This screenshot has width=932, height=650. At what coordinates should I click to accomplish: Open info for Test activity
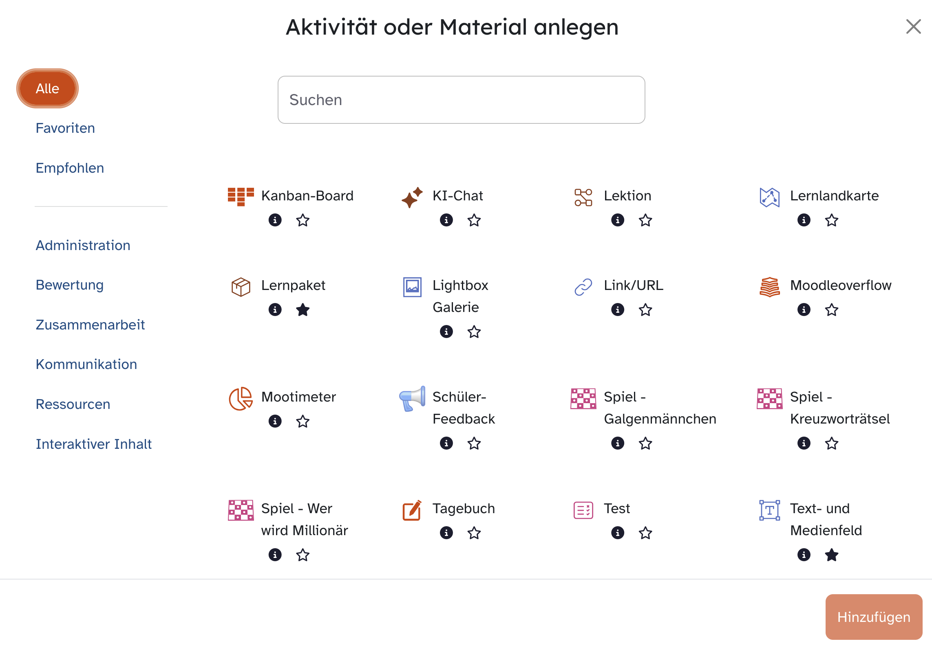pyautogui.click(x=618, y=533)
